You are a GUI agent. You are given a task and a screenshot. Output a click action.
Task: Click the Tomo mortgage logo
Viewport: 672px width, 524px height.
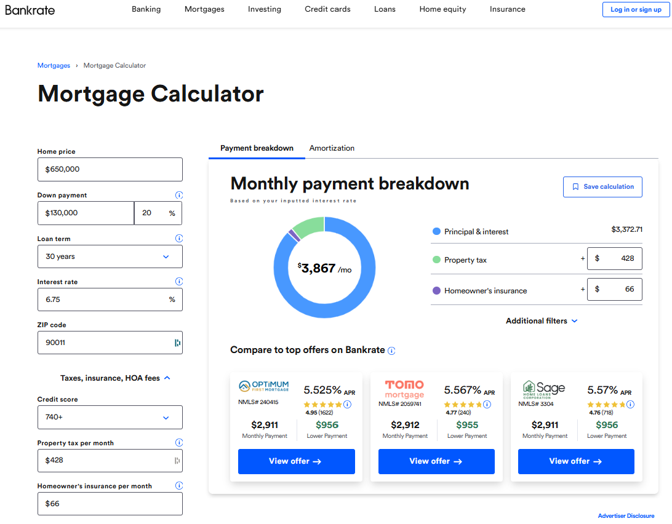coord(404,389)
